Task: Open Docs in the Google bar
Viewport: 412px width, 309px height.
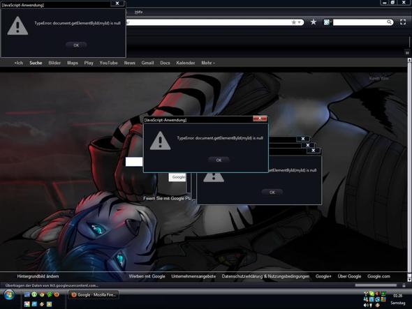Action: point(165,63)
